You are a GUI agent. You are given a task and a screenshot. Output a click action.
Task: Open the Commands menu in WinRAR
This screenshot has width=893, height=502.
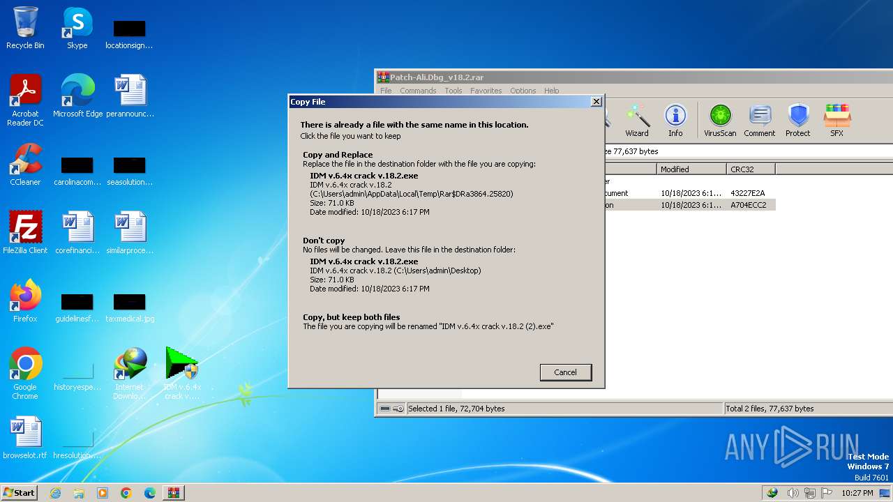(418, 91)
